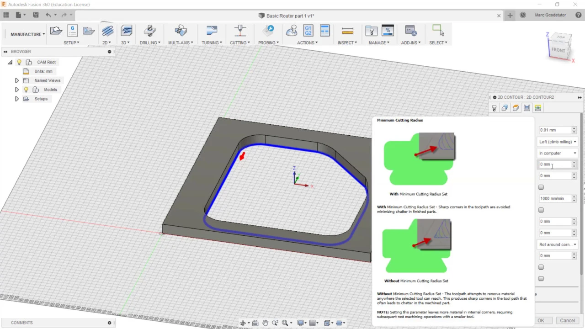Expand the Setups tree node
Screen dimensions: 585x329
point(17,99)
